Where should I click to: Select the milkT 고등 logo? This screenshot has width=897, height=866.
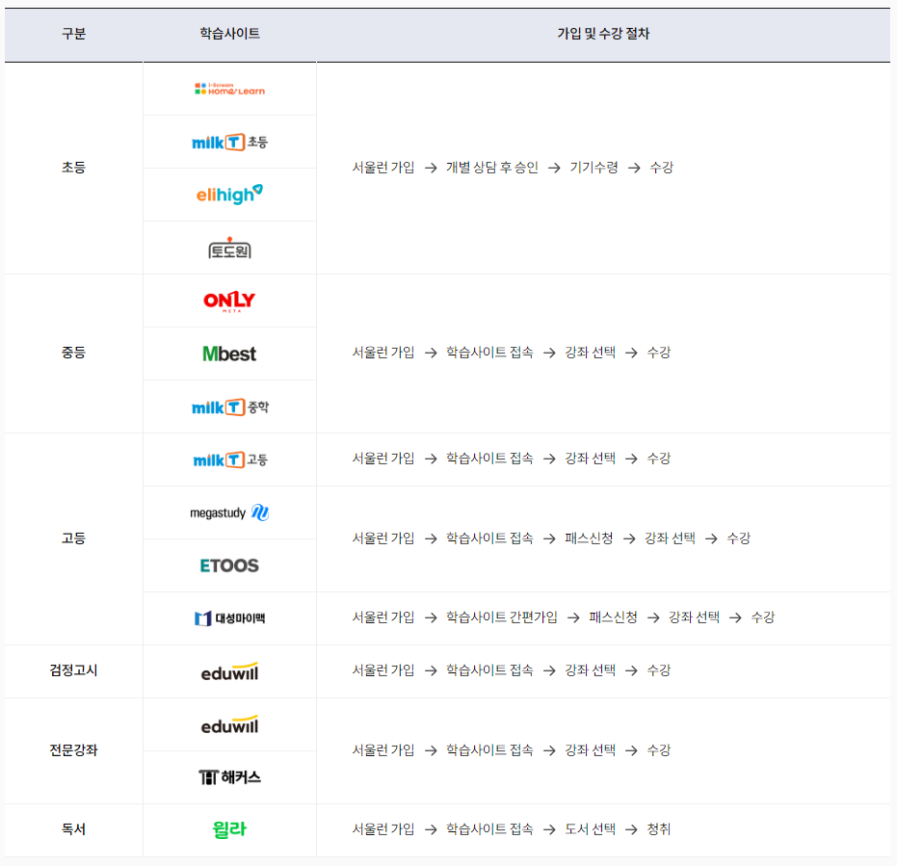[x=229, y=459]
